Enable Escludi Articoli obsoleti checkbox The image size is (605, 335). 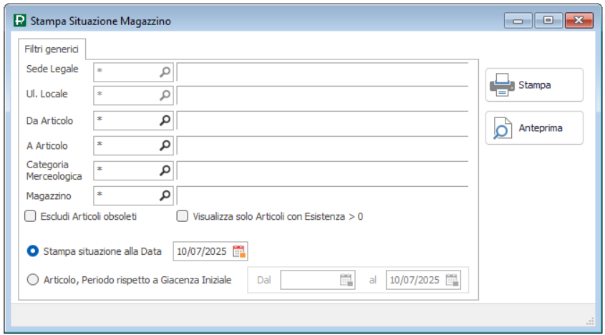coord(30,216)
